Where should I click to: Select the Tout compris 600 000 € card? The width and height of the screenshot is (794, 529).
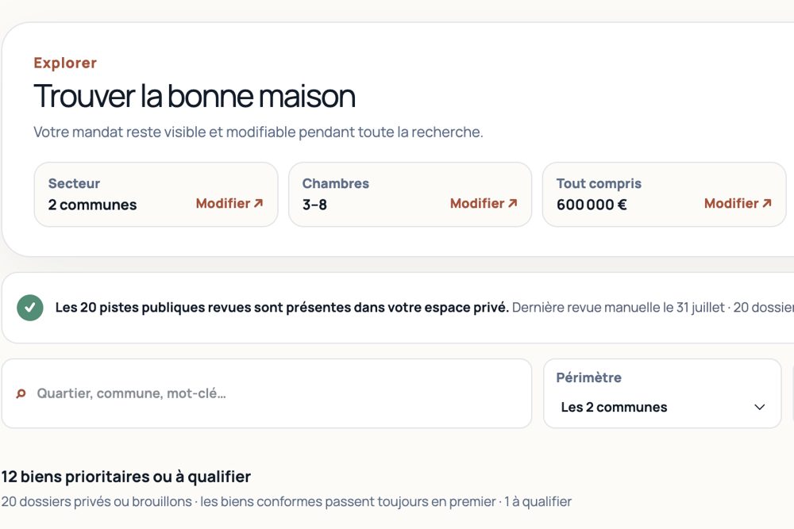click(x=665, y=194)
